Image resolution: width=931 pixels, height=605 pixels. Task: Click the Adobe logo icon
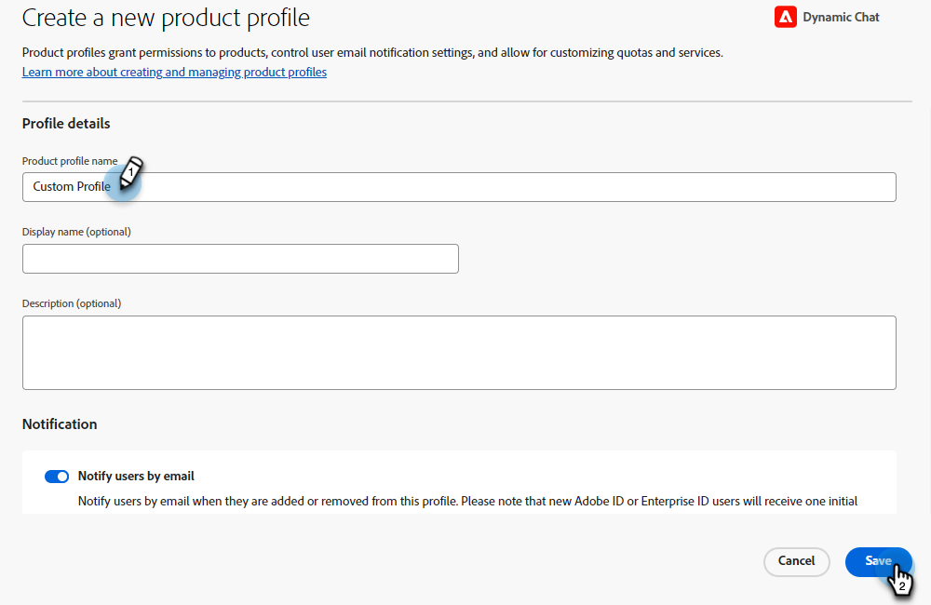click(x=785, y=18)
